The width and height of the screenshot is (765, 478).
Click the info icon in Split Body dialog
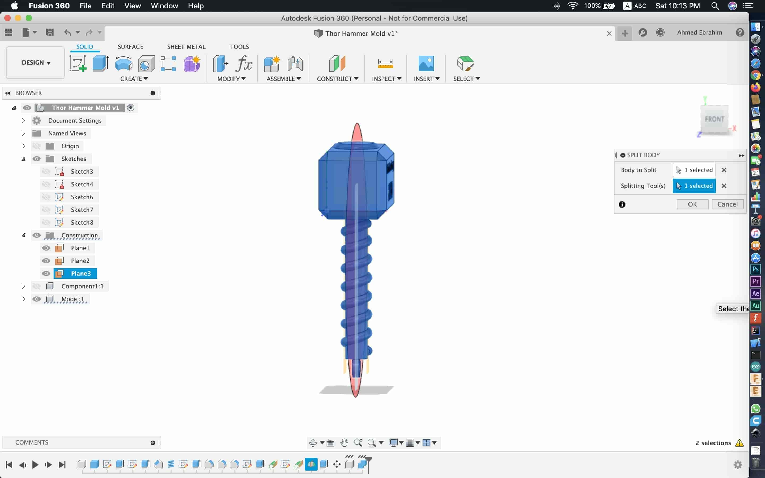tap(622, 204)
